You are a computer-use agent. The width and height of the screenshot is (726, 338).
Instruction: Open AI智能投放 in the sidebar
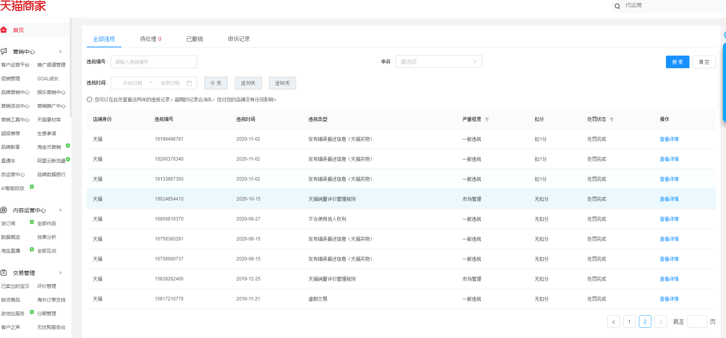pos(13,188)
